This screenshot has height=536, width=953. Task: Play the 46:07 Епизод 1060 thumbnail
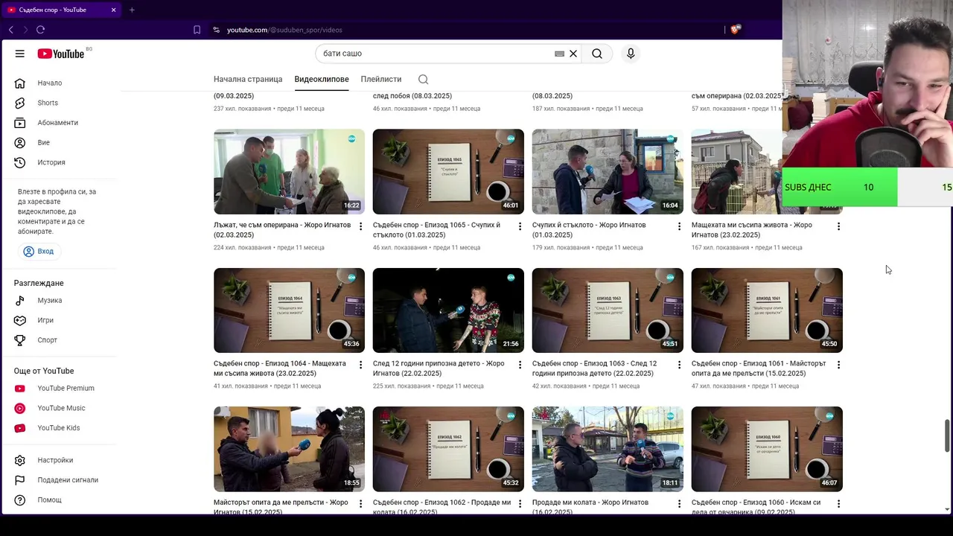767,449
